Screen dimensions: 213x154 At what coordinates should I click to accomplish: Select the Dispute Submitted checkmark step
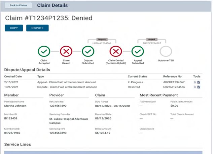pyautogui.click(x=88, y=52)
